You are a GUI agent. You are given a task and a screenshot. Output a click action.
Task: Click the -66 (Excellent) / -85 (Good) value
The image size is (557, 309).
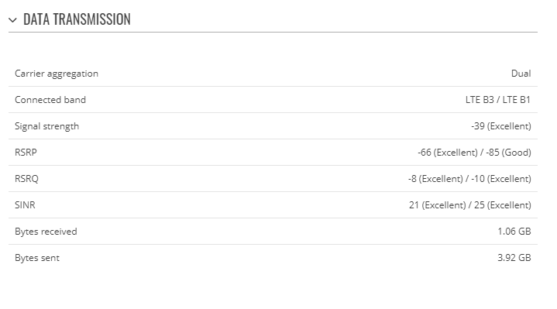[x=475, y=153]
